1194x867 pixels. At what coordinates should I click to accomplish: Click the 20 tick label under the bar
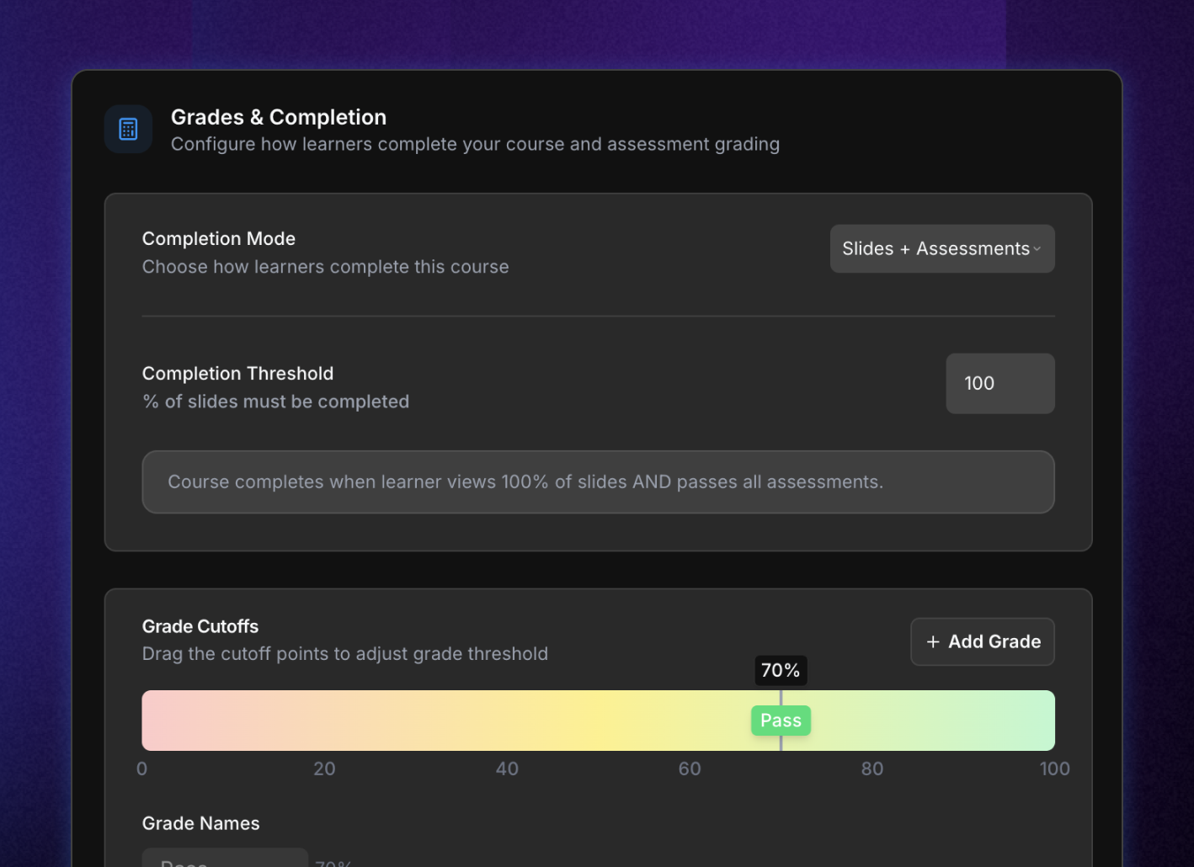click(x=324, y=769)
